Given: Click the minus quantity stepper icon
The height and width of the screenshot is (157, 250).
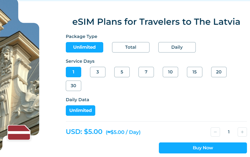Looking at the screenshot, I should 215,132.
